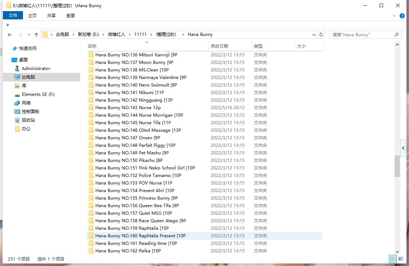Image resolution: width=409 pixels, height=266 pixels.
Task: Click the file list scrollbar thumb
Action: 397,166
